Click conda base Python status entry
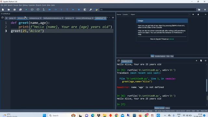 [165, 111]
